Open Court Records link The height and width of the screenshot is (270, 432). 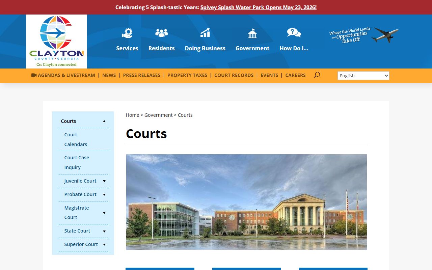[x=234, y=75]
